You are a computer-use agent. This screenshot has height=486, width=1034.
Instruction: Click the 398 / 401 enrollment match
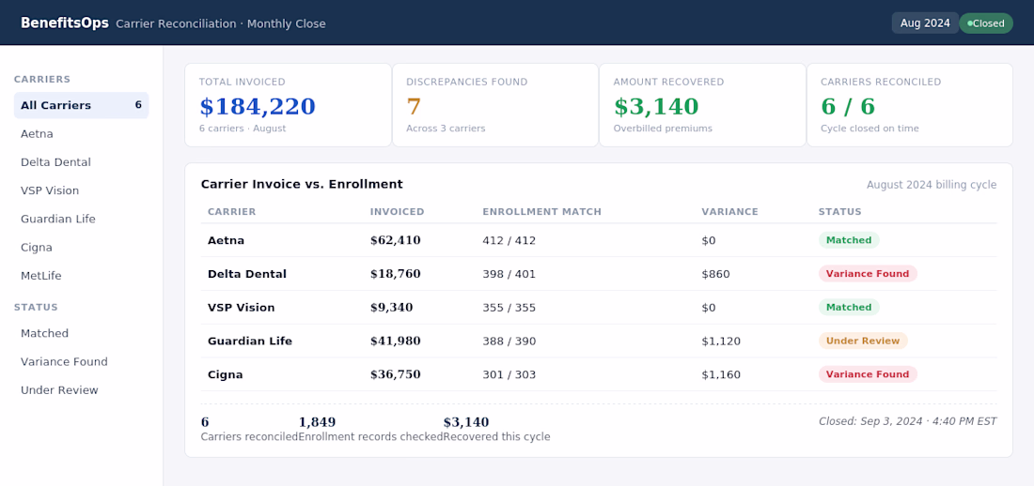click(509, 274)
